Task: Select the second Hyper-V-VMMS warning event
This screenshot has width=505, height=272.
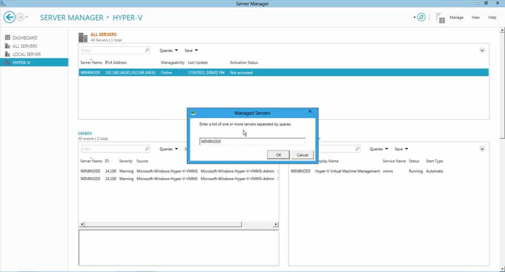Action: click(179, 178)
